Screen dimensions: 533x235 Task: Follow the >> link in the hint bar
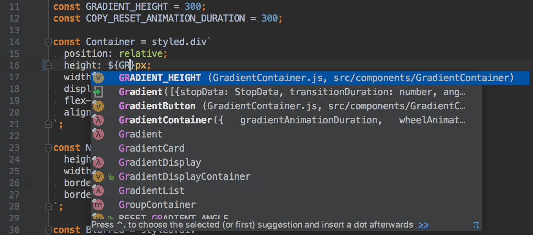tap(424, 225)
